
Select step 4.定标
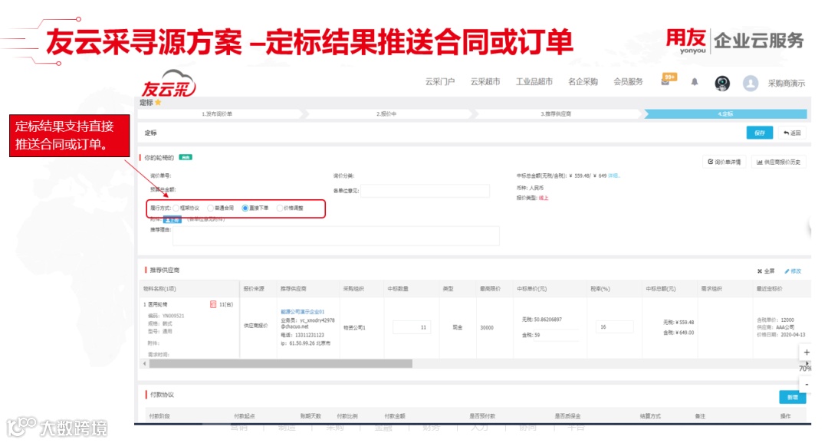pos(725,113)
